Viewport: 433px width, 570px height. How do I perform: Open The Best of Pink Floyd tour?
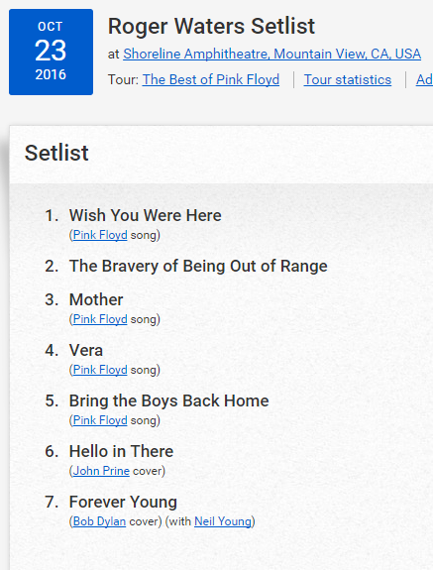(x=211, y=79)
